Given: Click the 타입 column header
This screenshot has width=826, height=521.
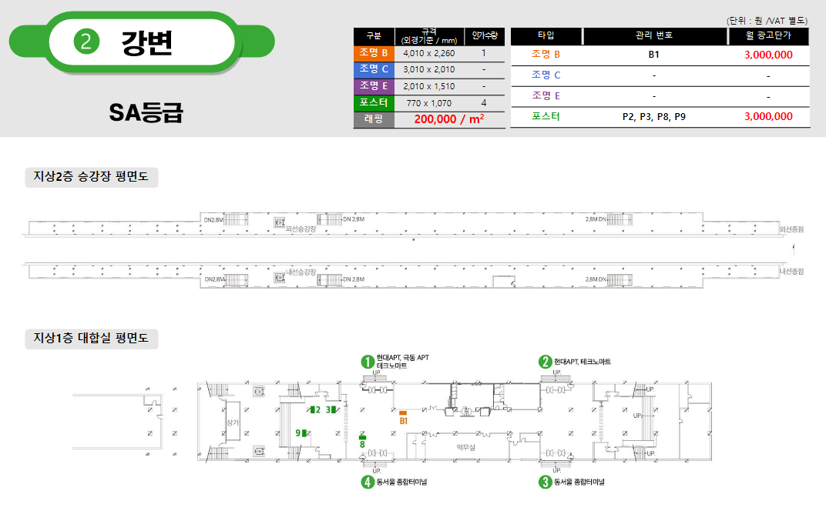Looking at the screenshot, I should pos(546,35).
